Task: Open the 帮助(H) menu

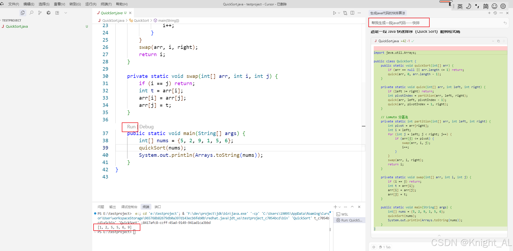Action: click(122, 4)
